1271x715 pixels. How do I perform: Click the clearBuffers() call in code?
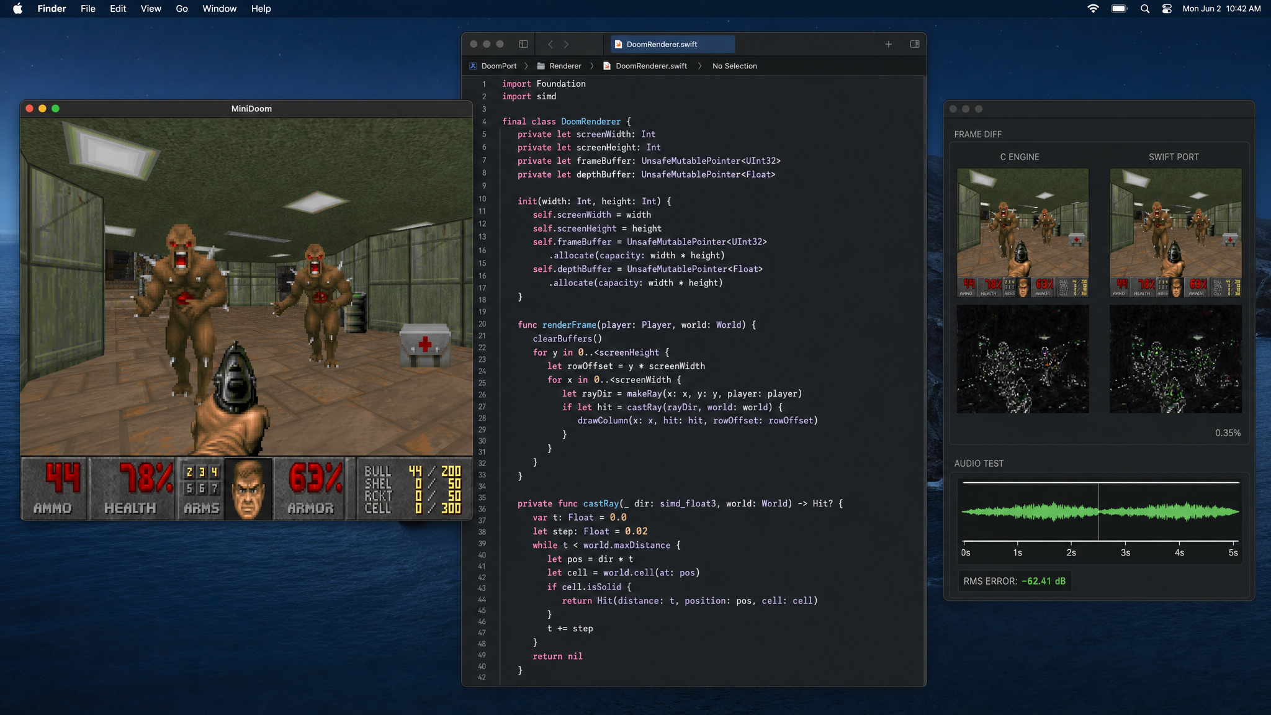(567, 339)
